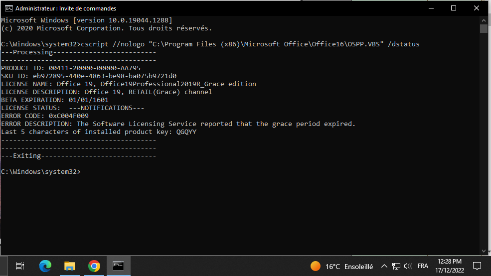Launch Microsoft Edge from the taskbar

(x=45, y=266)
